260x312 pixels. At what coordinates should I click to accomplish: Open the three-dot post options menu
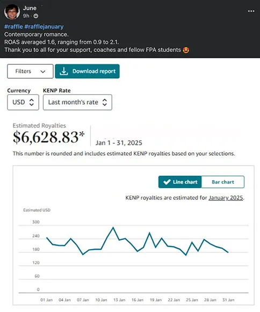[251, 11]
